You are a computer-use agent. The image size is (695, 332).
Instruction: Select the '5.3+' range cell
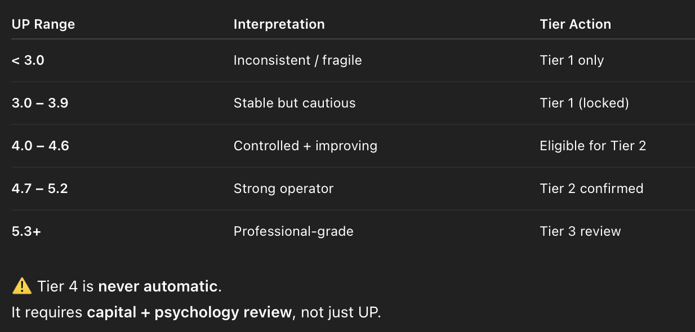click(26, 231)
